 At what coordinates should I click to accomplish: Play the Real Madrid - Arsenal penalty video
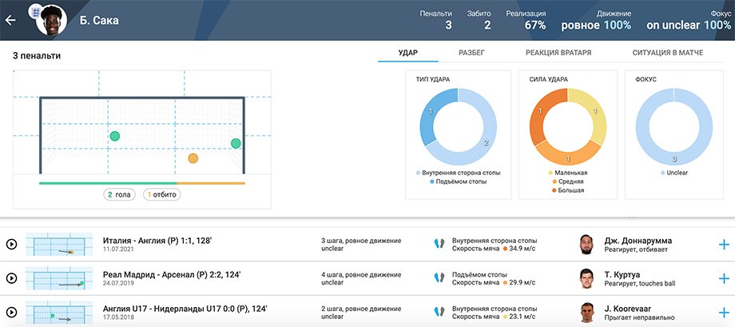pyautogui.click(x=11, y=278)
